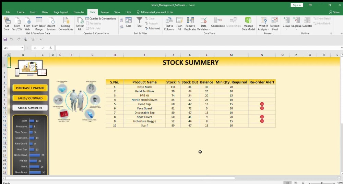Viewport: 343px width, 184px height.
Task: Click the STOCK SUMMERY button
Action: click(x=30, y=108)
